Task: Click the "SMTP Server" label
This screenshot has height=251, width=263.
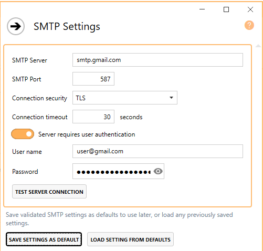Action: 29,60
